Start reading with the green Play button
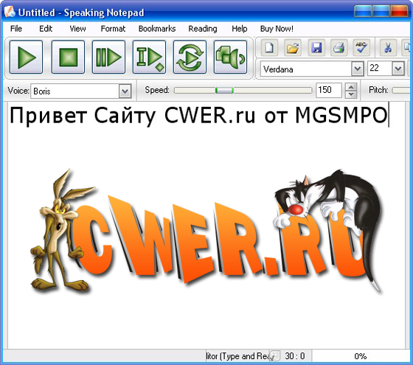The height and width of the screenshot is (365, 413). point(26,57)
